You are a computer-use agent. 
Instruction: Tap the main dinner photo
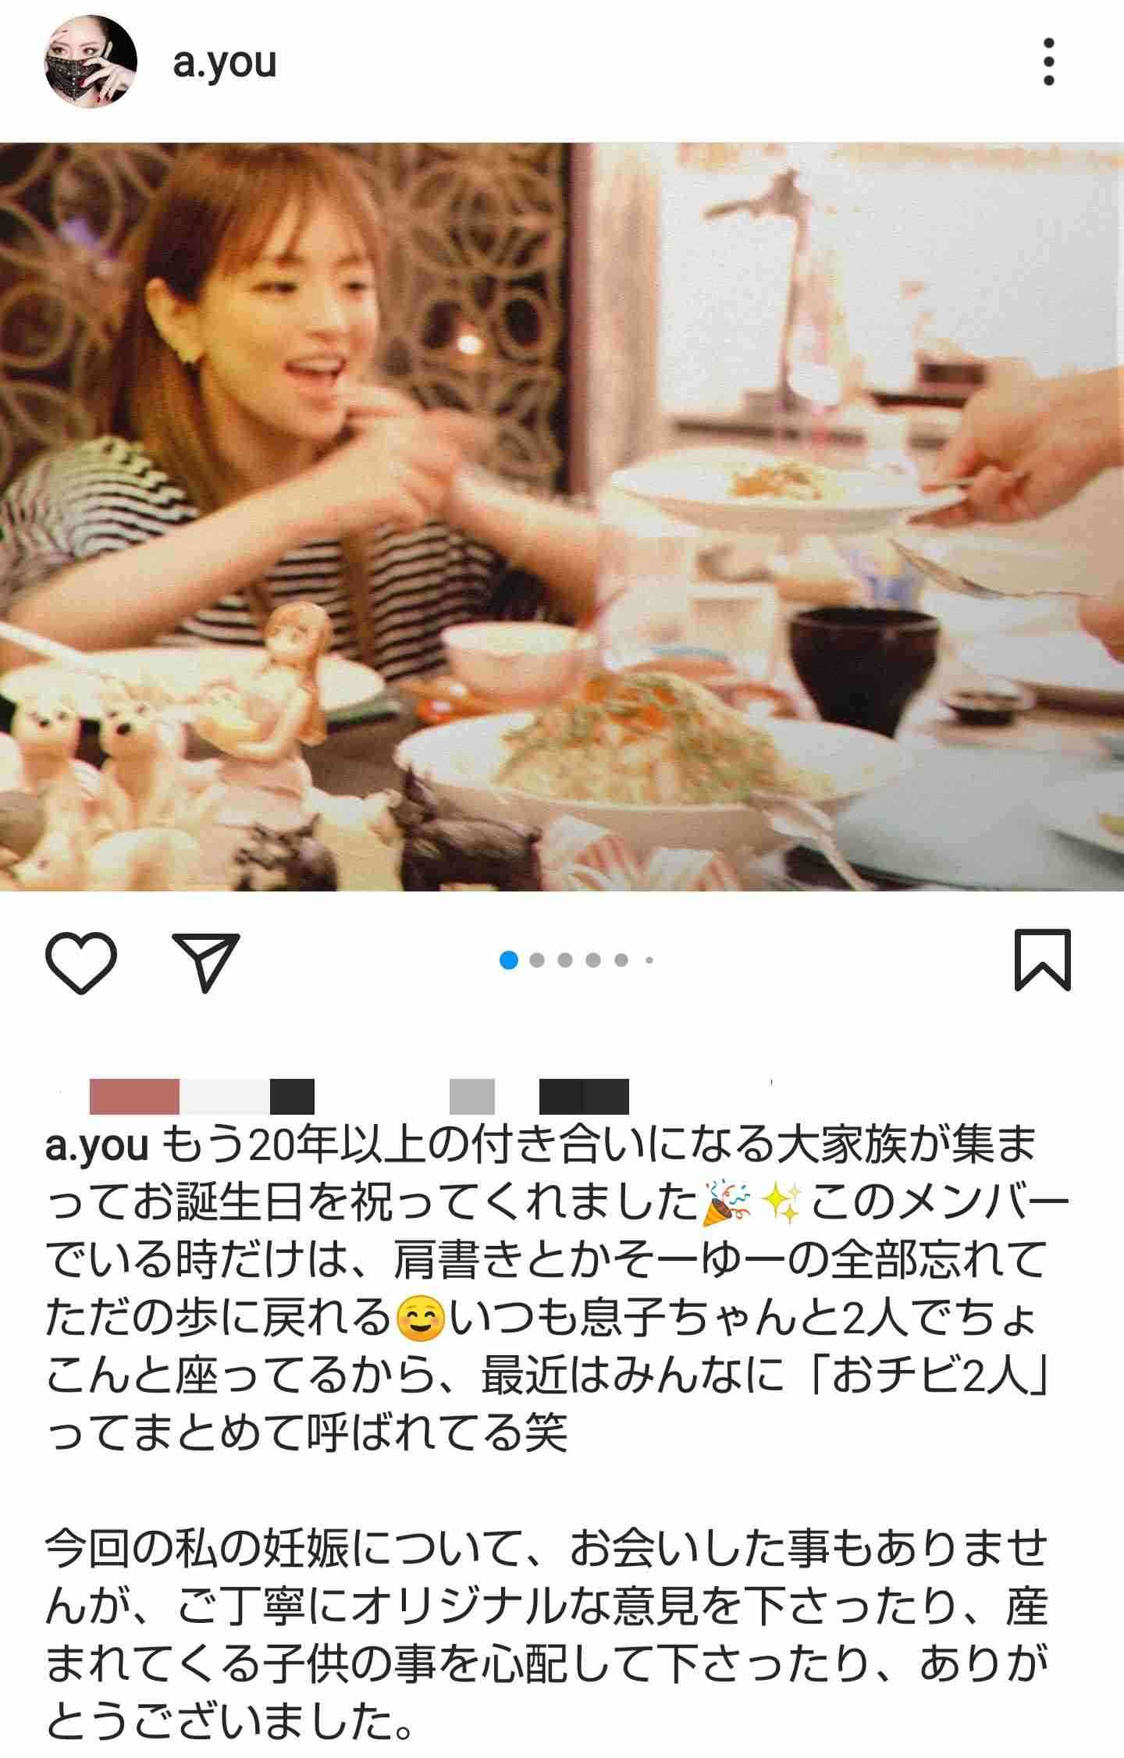tap(562, 517)
